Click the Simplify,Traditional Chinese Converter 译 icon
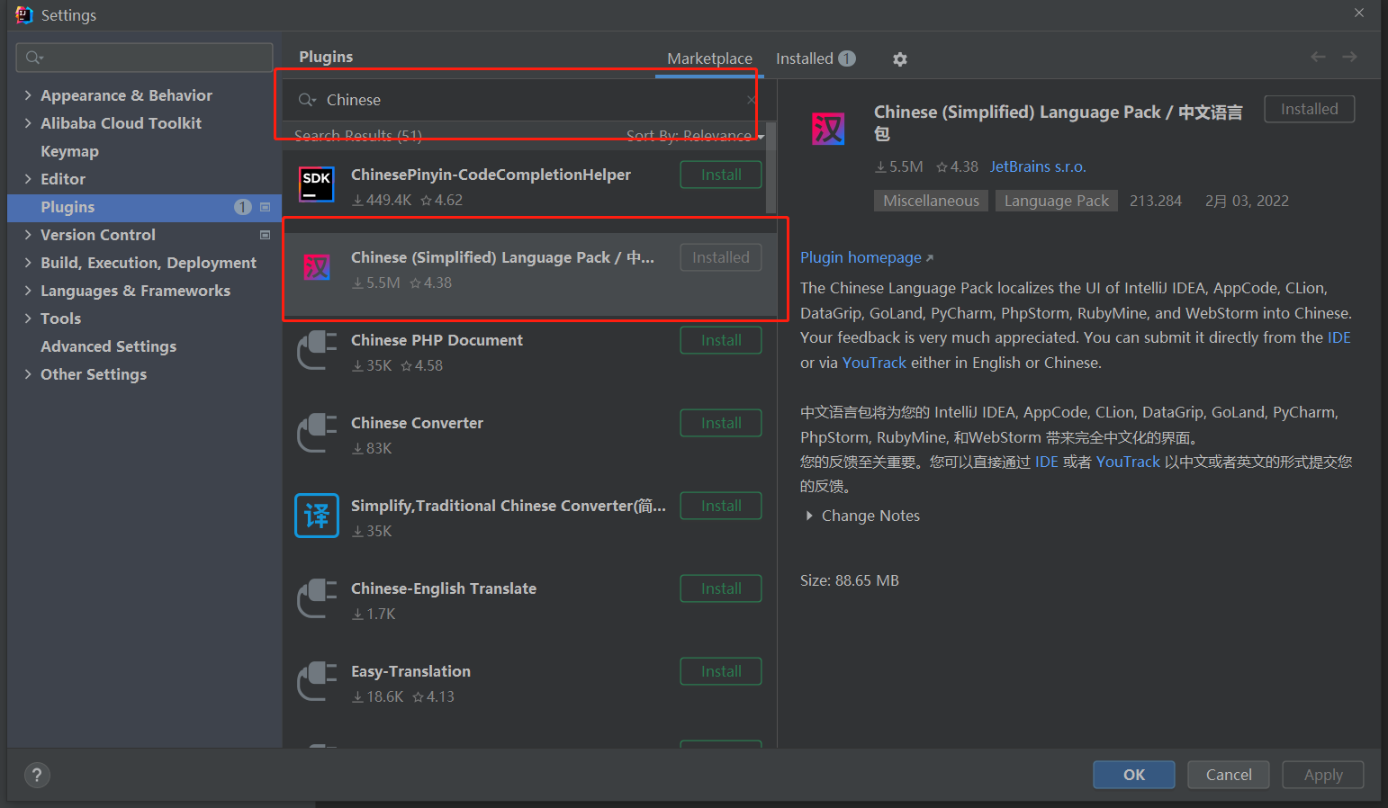The image size is (1388, 808). [x=316, y=516]
